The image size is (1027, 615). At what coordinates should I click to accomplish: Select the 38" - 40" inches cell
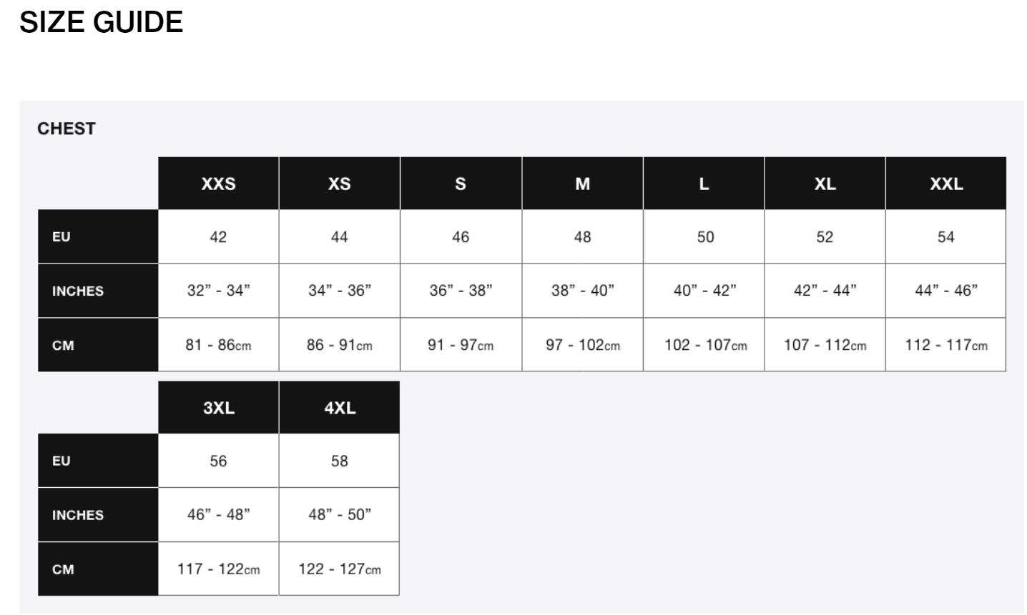[x=583, y=291]
